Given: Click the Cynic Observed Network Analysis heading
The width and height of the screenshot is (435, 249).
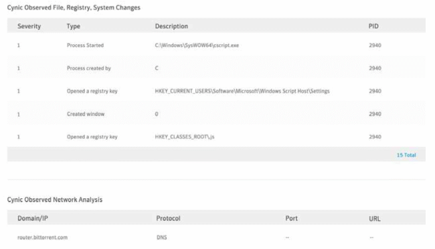Looking at the screenshot, I should pyautogui.click(x=55, y=199).
